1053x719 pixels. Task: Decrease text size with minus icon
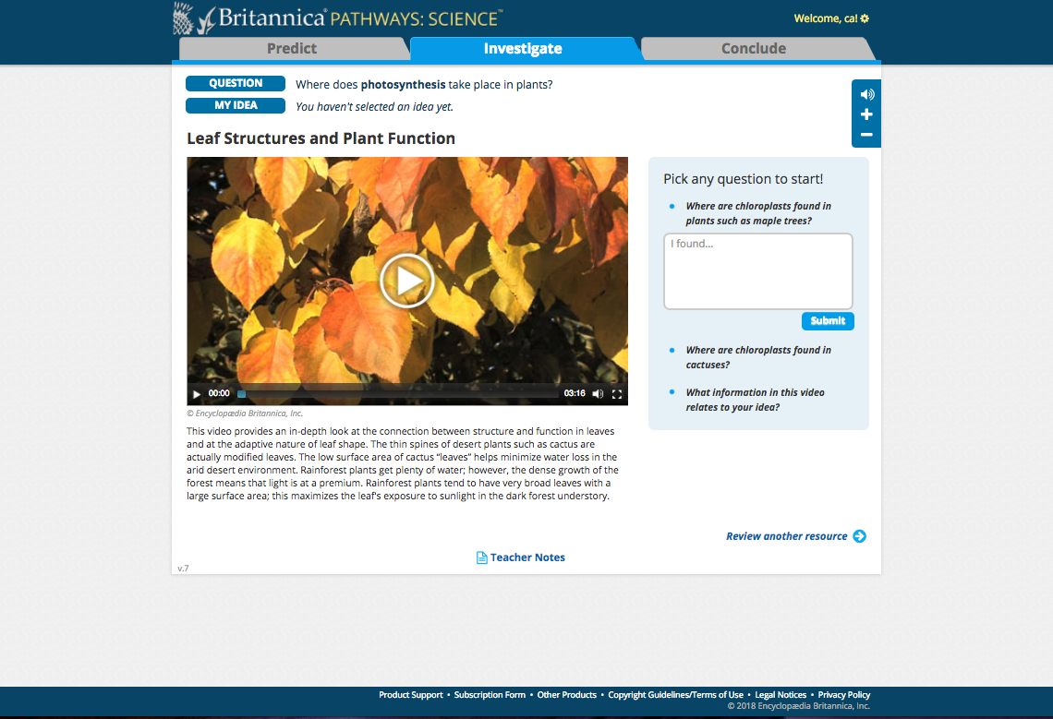pyautogui.click(x=866, y=135)
